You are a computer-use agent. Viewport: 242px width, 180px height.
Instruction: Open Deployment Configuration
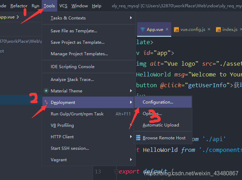click(x=163, y=102)
